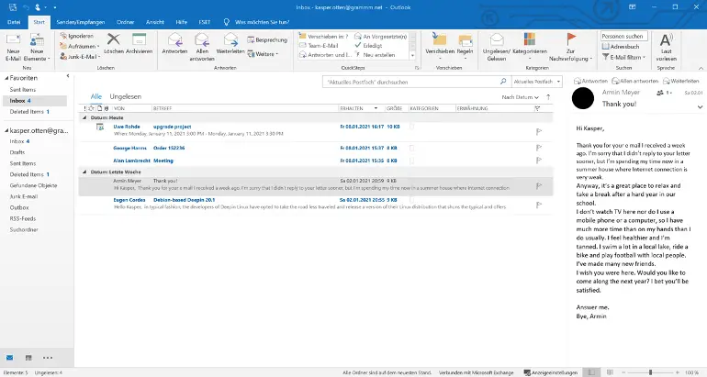Click the Weiterleiten forward icon in ribbon
Image resolution: width=707 pixels, height=377 pixels.
pyautogui.click(x=230, y=41)
